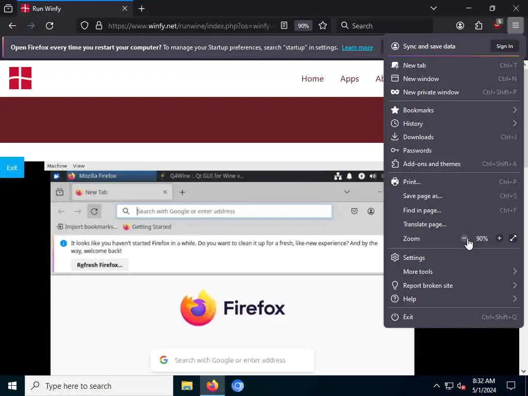
Task: Click the 90% zoom indicator in address bar
Action: click(303, 26)
